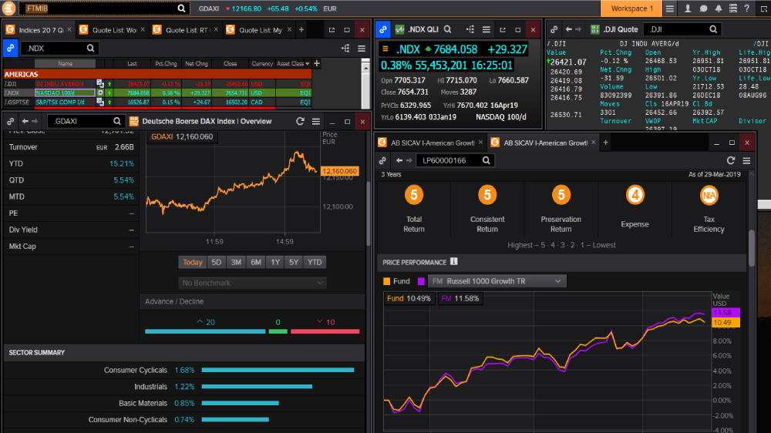The width and height of the screenshot is (771, 433).
Task: Collapse the AMERICAS group header
Action: coord(157,74)
